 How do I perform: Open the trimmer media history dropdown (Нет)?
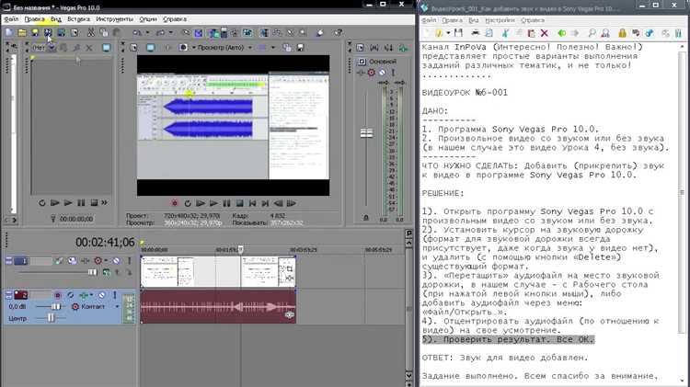click(x=52, y=48)
